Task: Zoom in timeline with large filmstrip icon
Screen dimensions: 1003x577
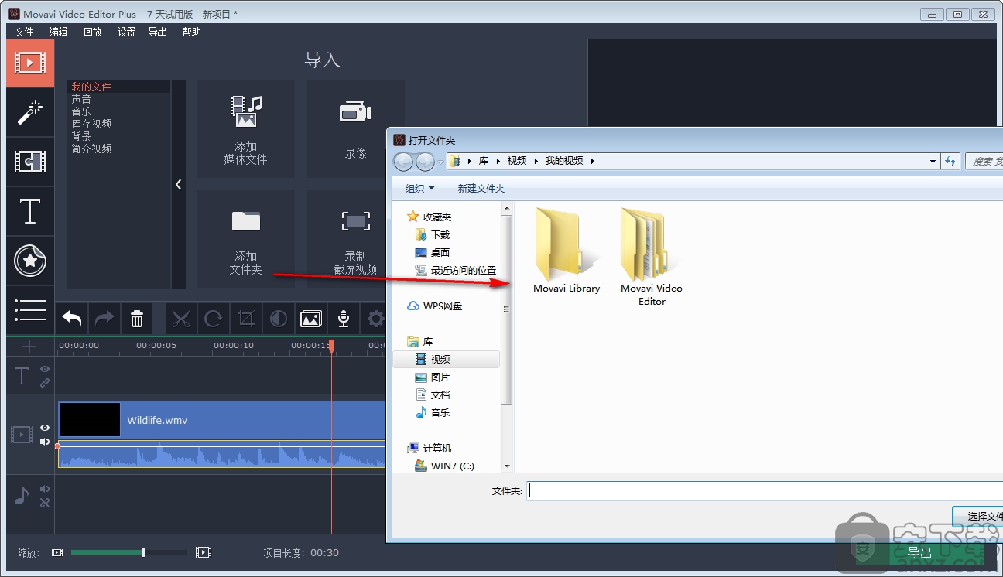Action: point(204,552)
